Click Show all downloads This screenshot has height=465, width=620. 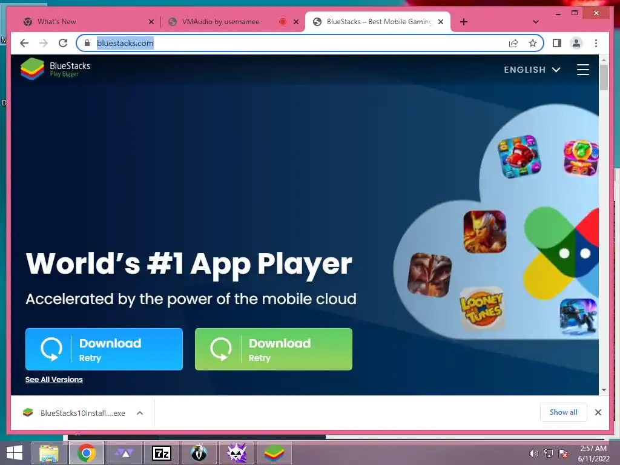[564, 412]
